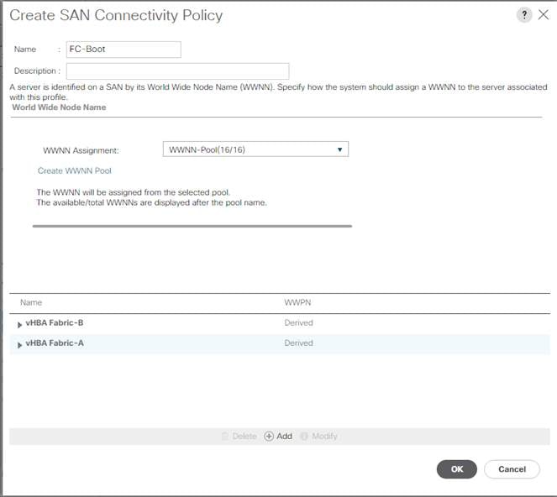
Task: Expand the vHBA Fabric-A row arrow
Action: (19, 345)
